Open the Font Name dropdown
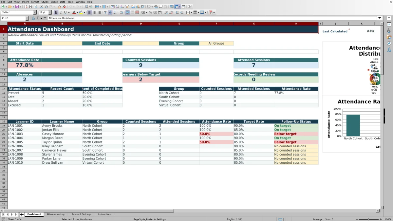This screenshot has width=393, height=221. 35,12
